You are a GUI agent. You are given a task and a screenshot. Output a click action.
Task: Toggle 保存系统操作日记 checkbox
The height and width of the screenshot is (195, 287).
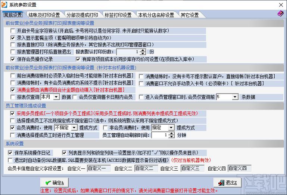pos(10,153)
